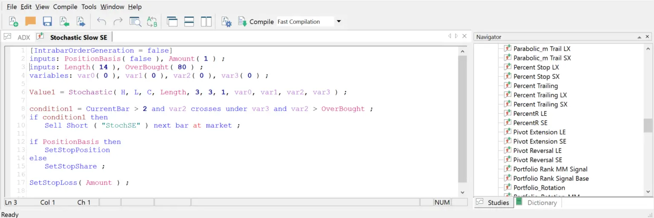Screen dimensions: 654x218
Task: Switch to the Dictionary tab in Navigator
Action: pyautogui.click(x=542, y=203)
